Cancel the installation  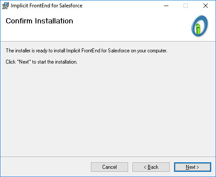(x=110, y=167)
